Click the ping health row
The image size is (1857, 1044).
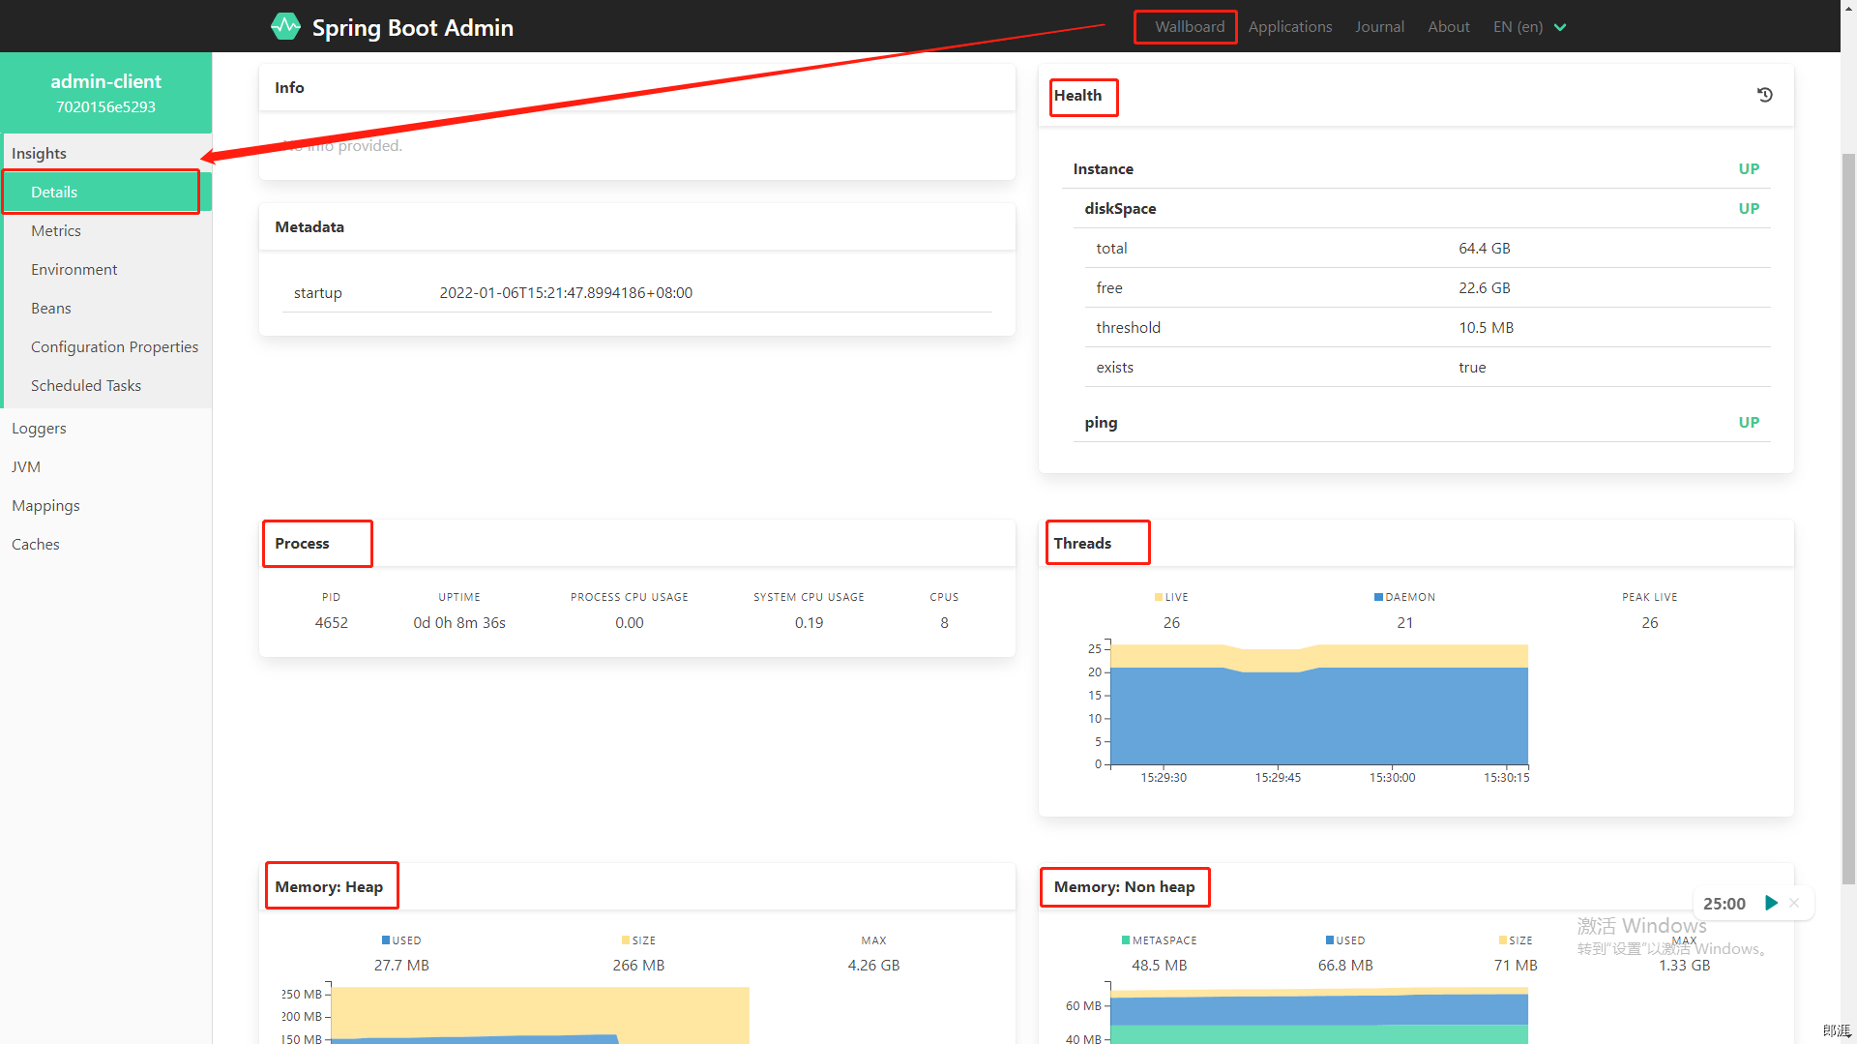[x=1422, y=422]
